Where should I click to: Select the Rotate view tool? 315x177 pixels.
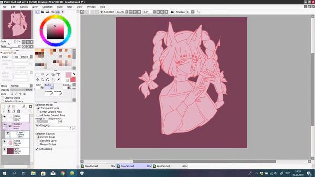tap(48, 80)
